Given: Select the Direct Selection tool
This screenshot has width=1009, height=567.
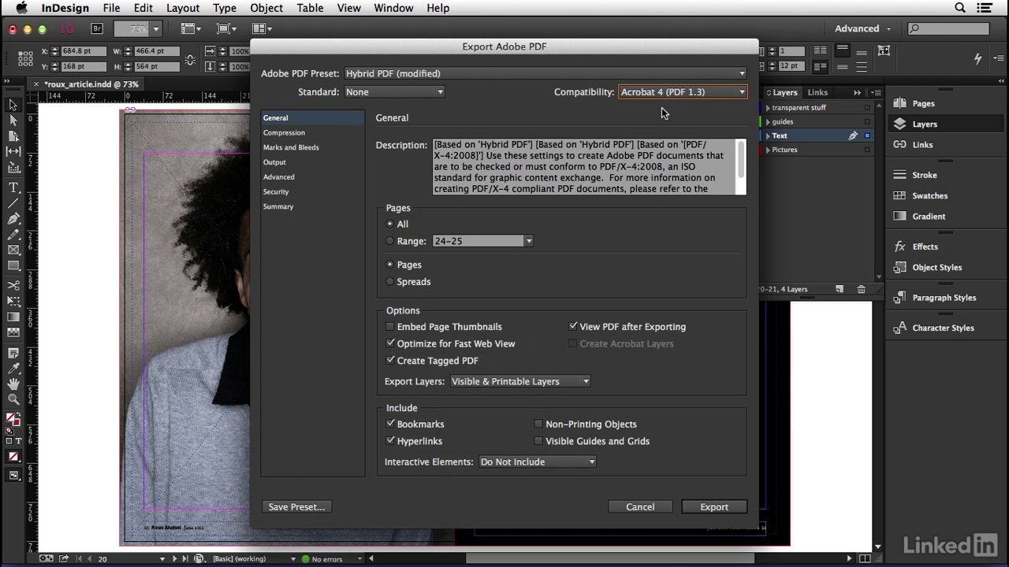Looking at the screenshot, I should (x=13, y=120).
